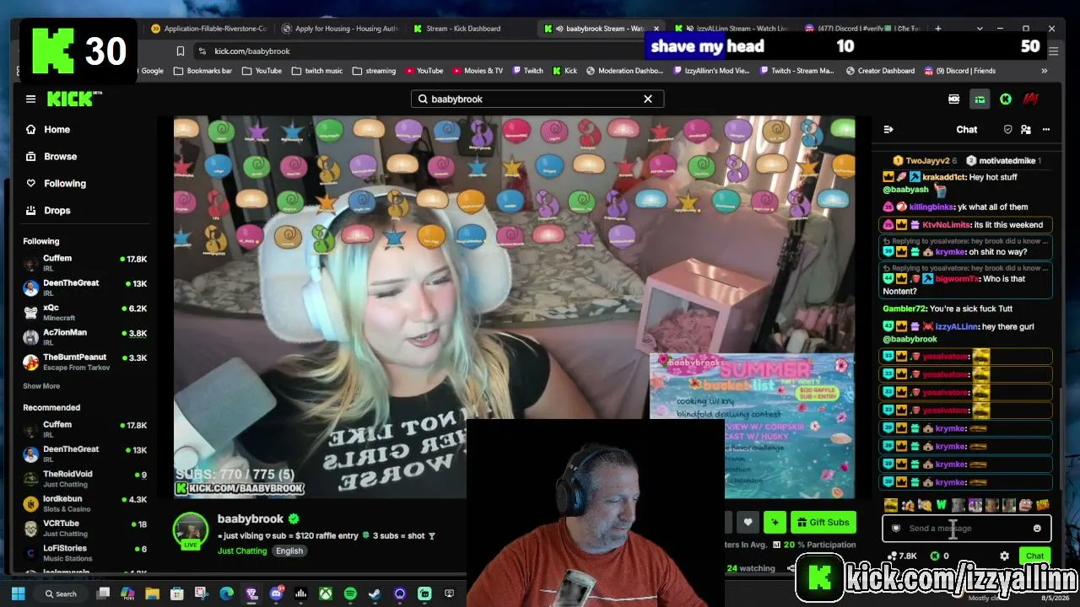
Task: Open the chat shield rules icon
Action: 1007,129
